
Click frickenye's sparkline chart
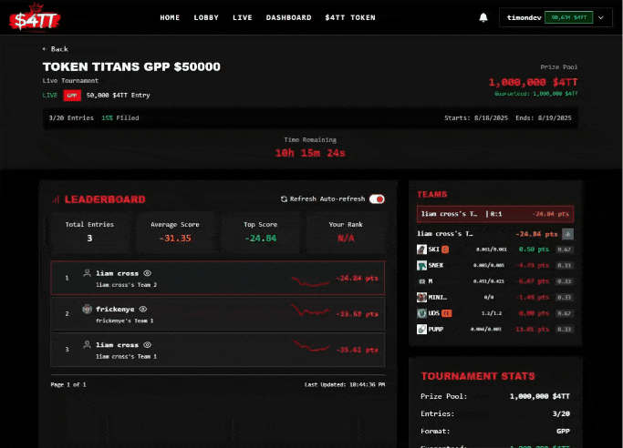point(310,311)
